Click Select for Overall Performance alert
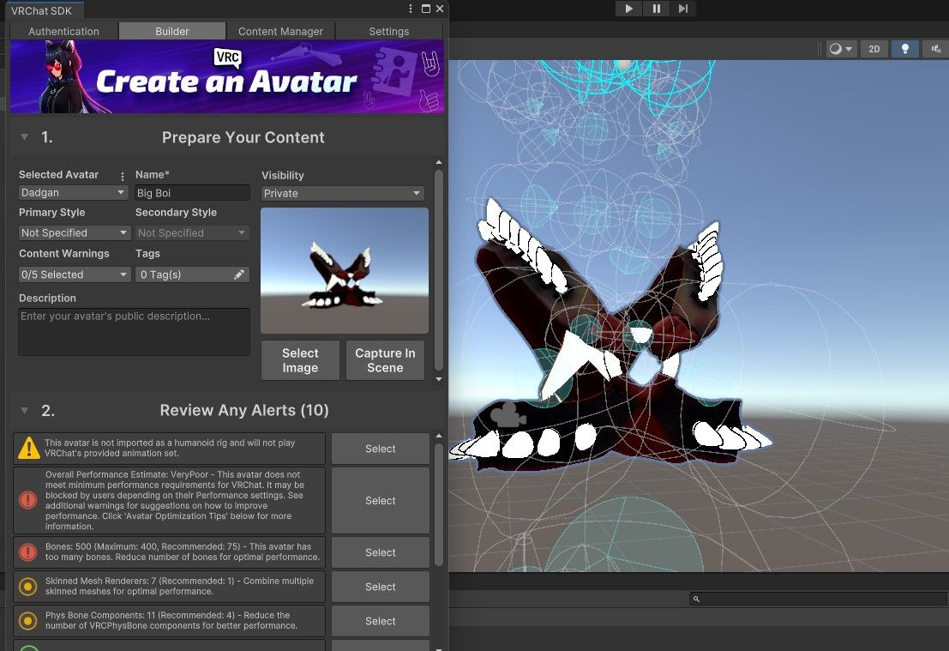Screen dimensions: 949x651 [380, 501]
